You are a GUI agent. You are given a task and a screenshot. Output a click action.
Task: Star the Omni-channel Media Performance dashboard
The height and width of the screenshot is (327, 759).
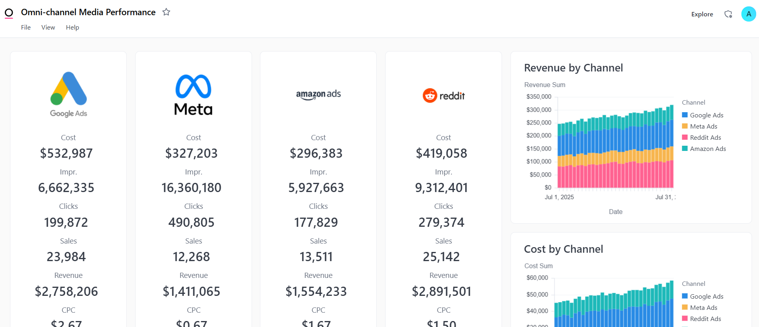coord(166,12)
